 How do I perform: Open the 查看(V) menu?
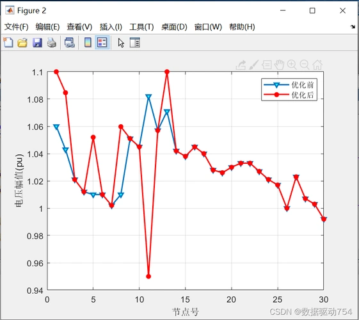[79, 27]
